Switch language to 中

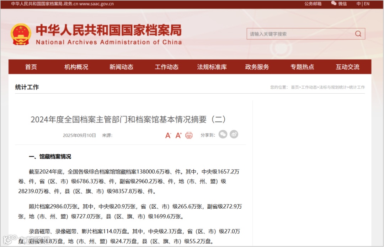pos(358,4)
